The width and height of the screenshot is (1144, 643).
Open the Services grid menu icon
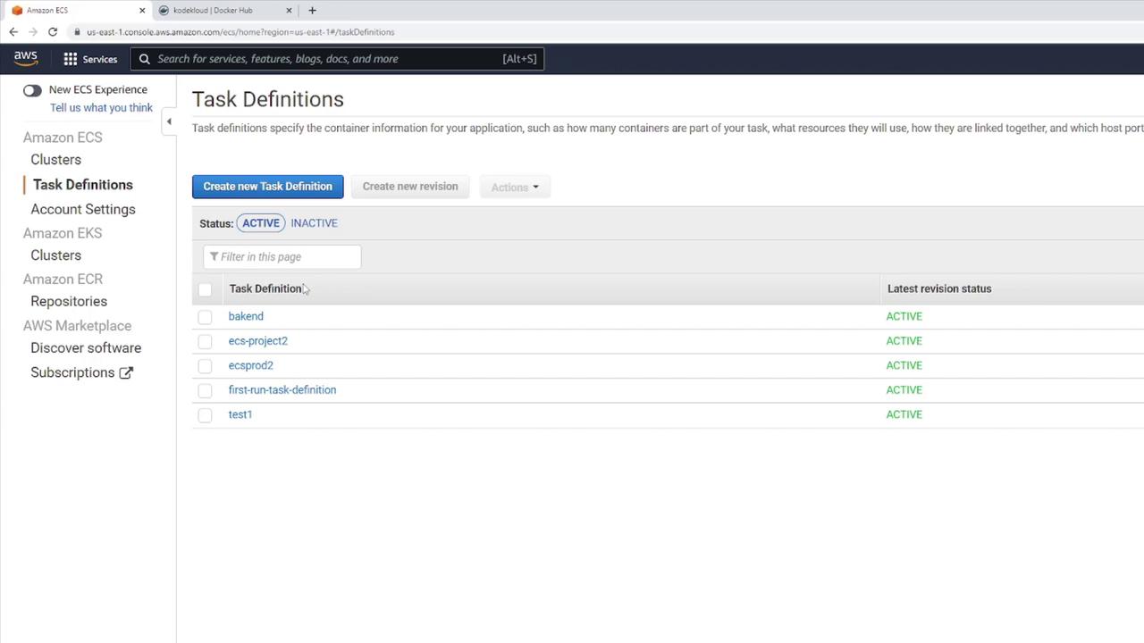point(70,59)
